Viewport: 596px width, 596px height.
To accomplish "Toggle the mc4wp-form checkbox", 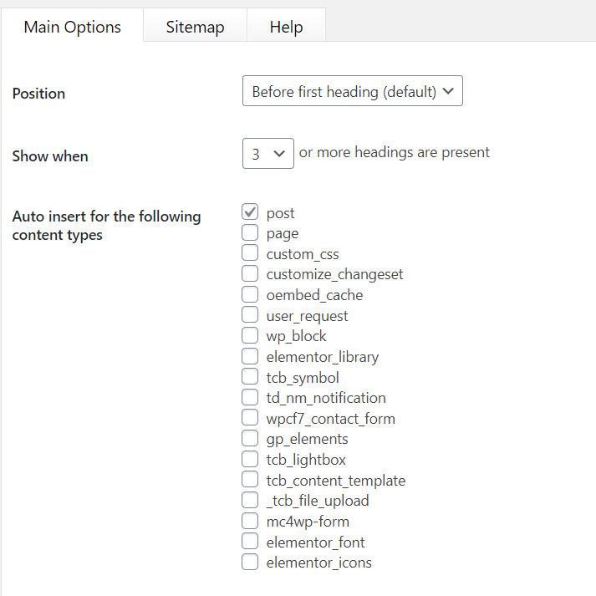I will point(250,521).
